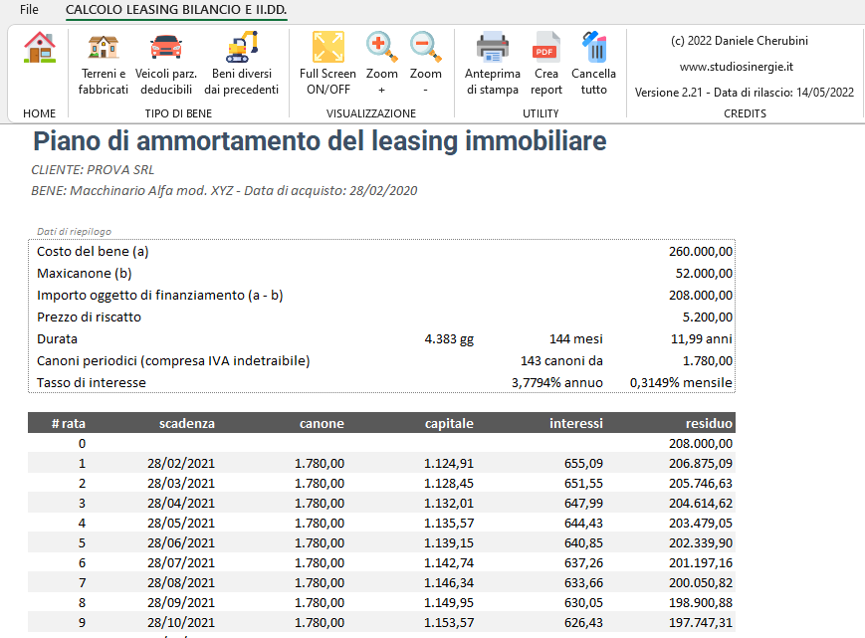This screenshot has width=865, height=638.
Task: Select interessi 633,66 cell
Action: tap(583, 582)
